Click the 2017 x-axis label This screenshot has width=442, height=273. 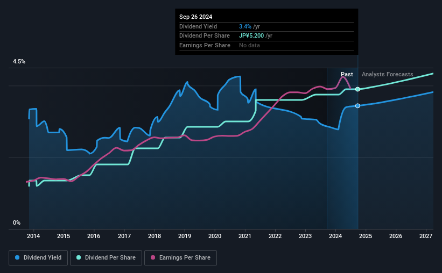124,236
